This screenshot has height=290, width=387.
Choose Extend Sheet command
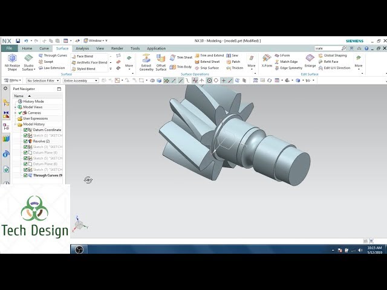[207, 62]
